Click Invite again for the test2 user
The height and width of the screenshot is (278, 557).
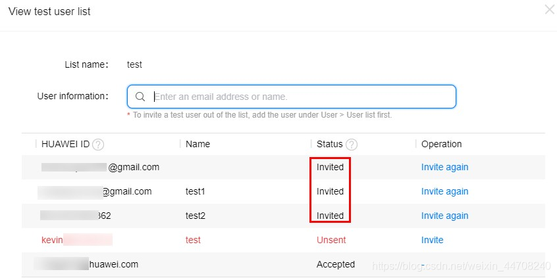pyautogui.click(x=445, y=216)
